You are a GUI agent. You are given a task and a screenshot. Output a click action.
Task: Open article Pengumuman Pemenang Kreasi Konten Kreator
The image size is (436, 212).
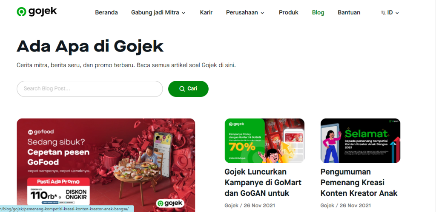tap(359, 182)
